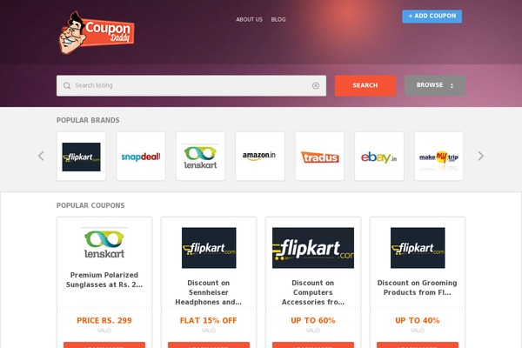Open the Lenskart brand tile

pos(200,157)
